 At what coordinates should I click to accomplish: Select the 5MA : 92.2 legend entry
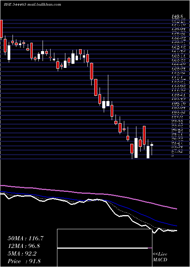coord(22,254)
